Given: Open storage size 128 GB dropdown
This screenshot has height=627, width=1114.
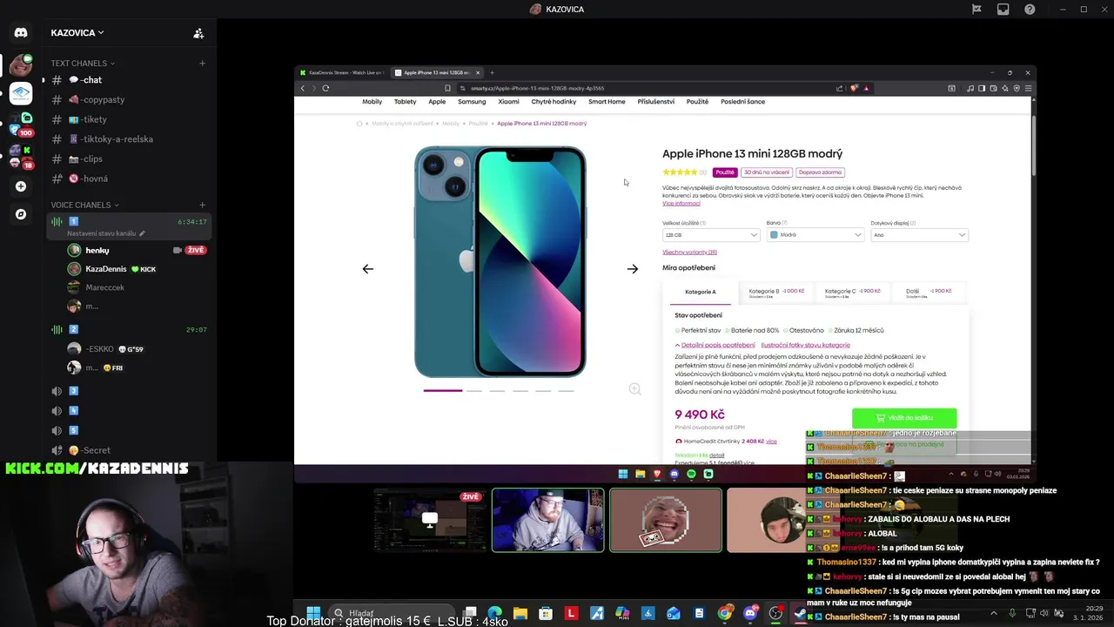Looking at the screenshot, I should [711, 235].
